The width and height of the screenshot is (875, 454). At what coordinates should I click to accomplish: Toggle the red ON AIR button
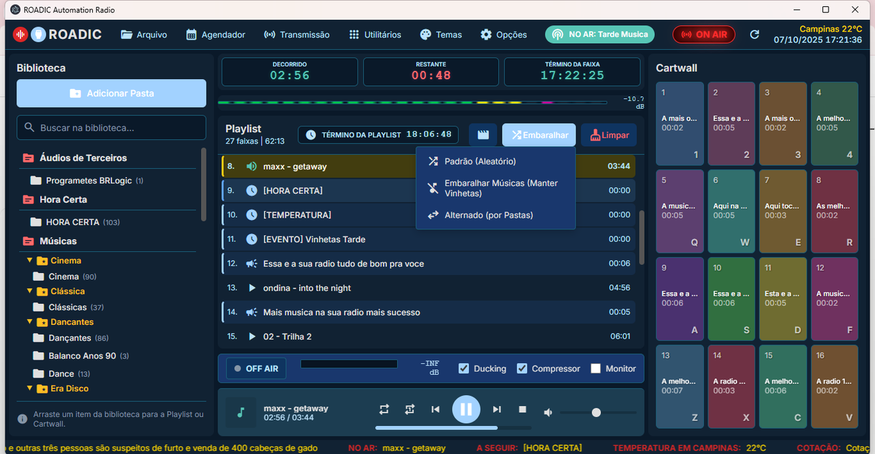[x=704, y=34]
